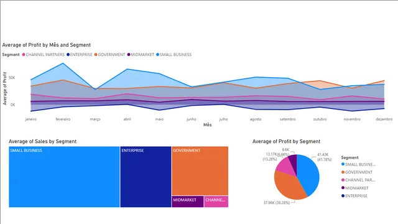
Task: Click the maio axis label
Action: click(159, 119)
